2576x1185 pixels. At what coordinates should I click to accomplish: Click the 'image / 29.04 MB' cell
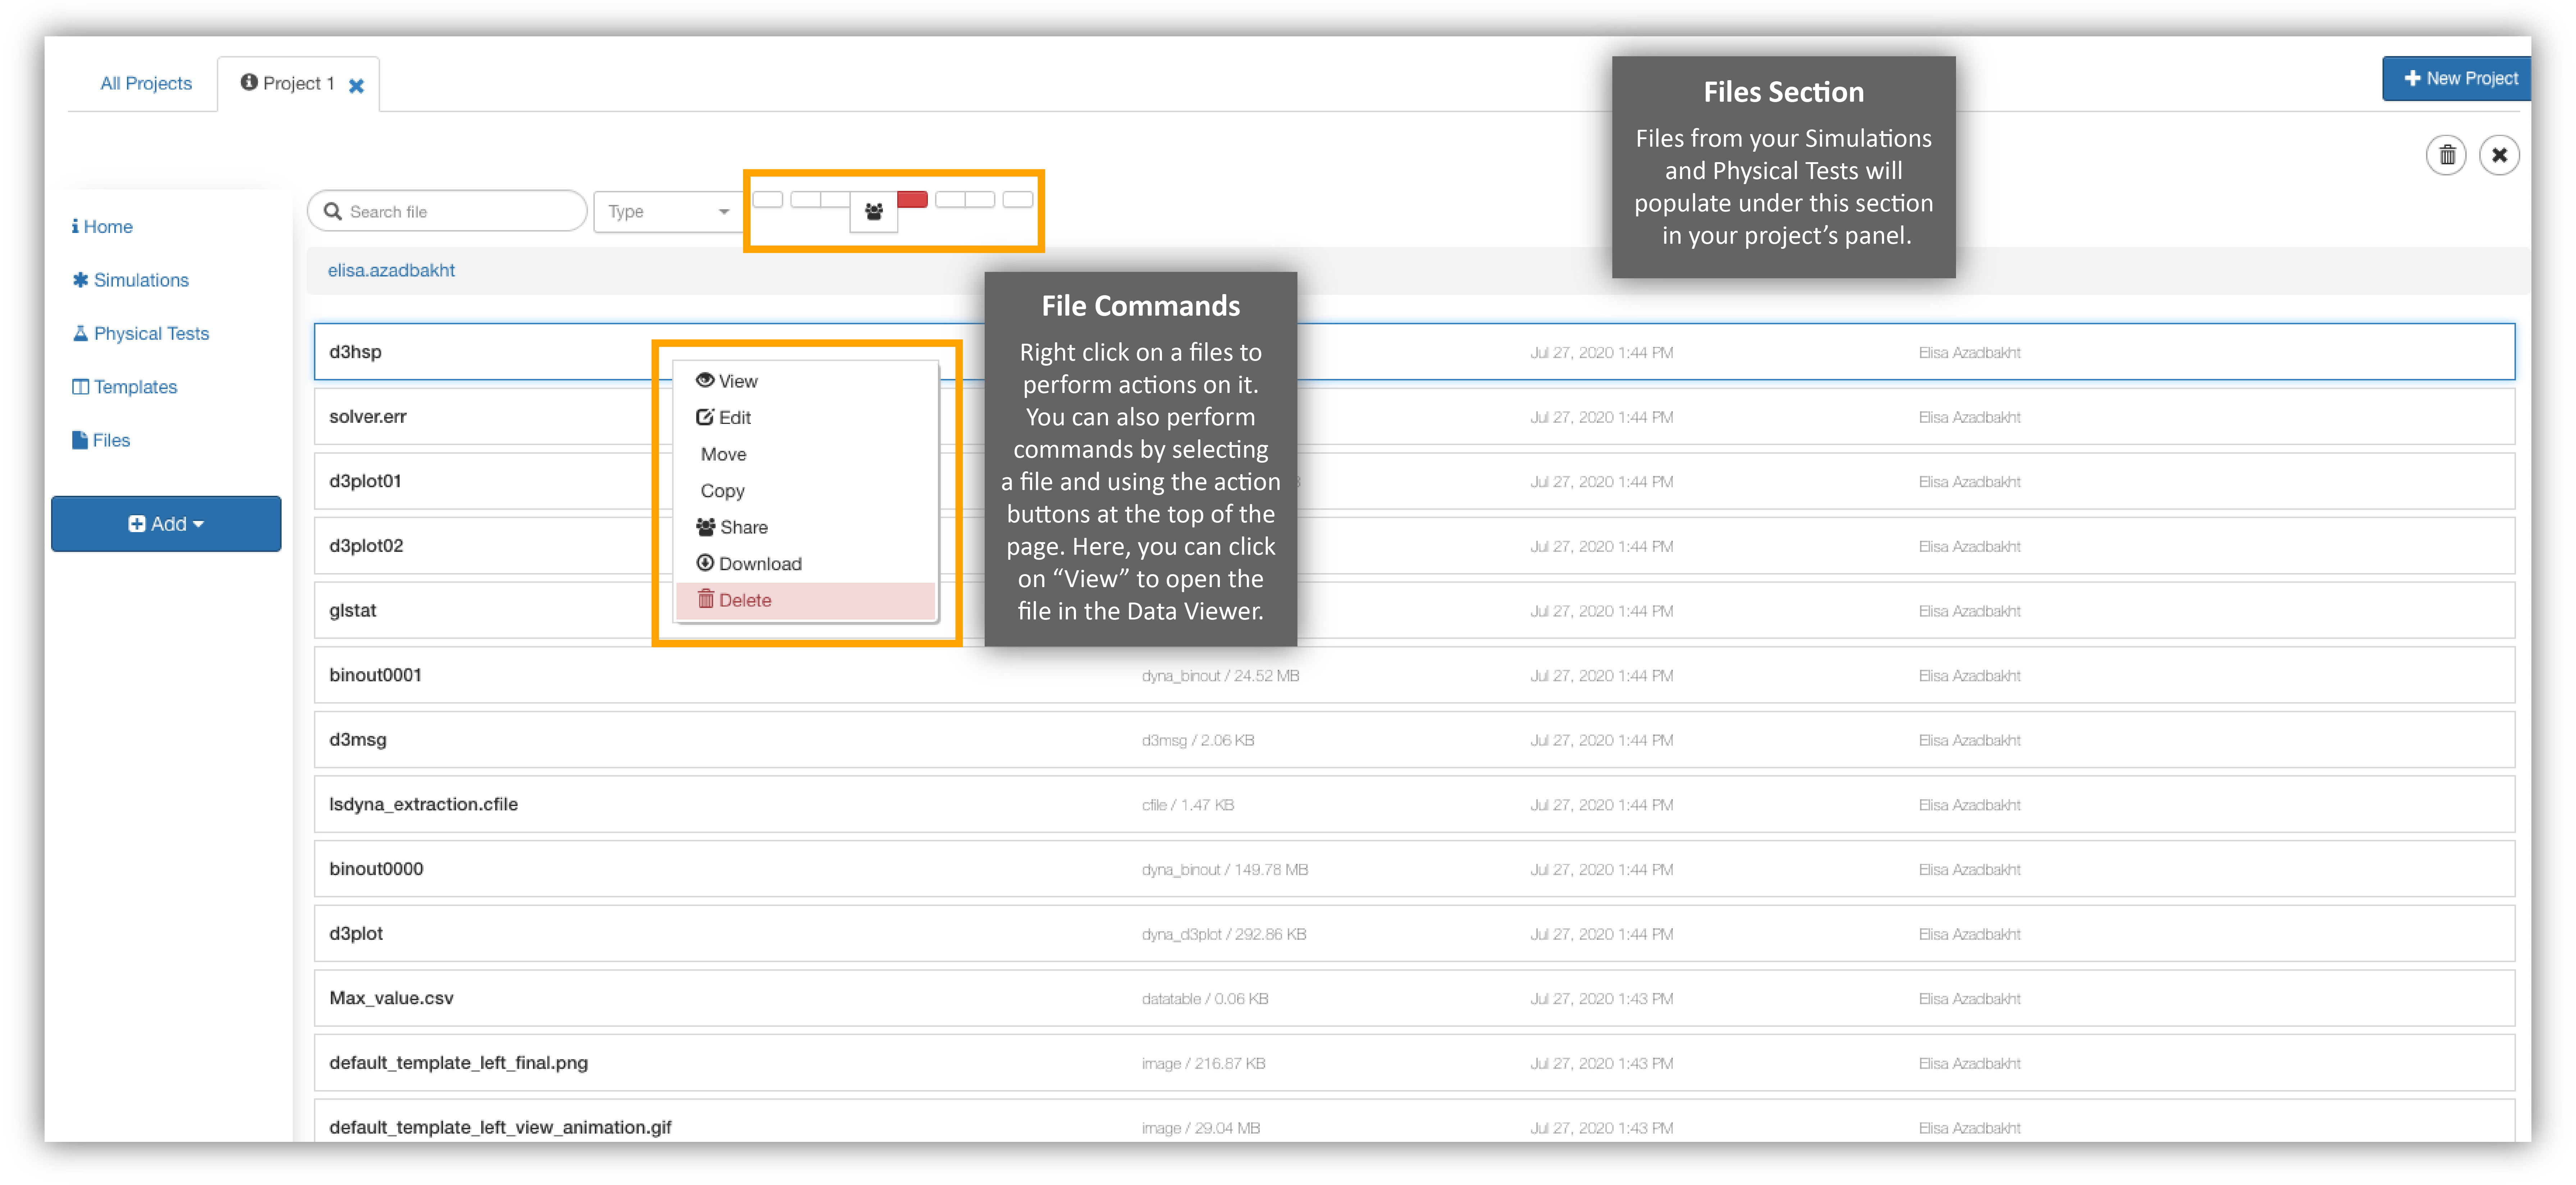coord(1201,1128)
